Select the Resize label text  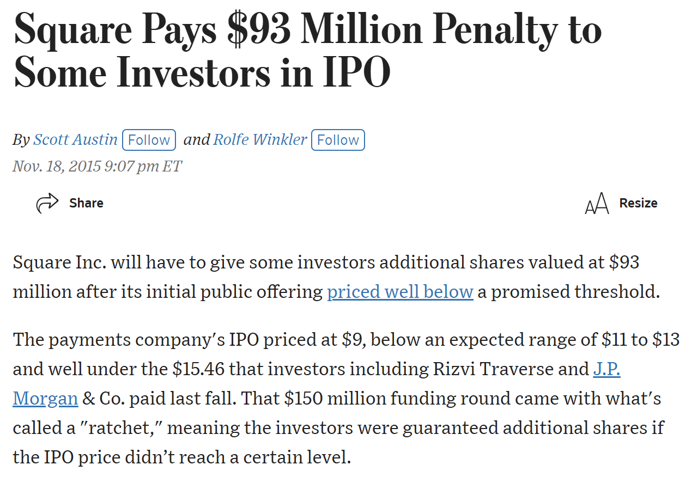pyautogui.click(x=638, y=203)
